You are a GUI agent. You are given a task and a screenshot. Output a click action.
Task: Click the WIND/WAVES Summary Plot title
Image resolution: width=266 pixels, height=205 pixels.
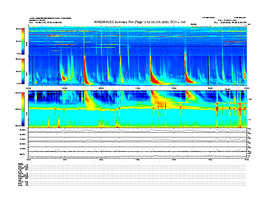[x=140, y=22]
